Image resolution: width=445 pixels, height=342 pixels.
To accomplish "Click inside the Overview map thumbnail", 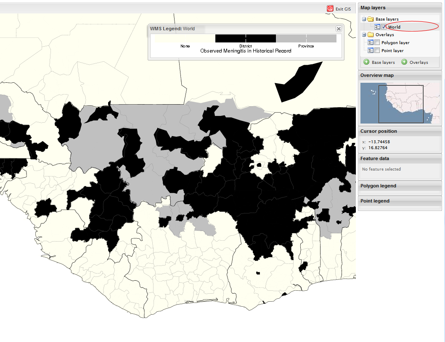I will click(x=400, y=103).
